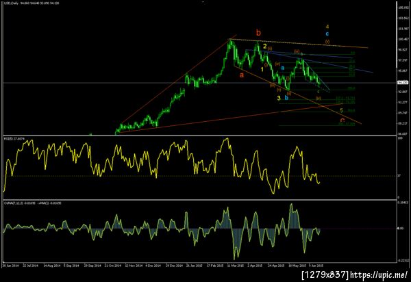Click the "5 Sep 2014" date label

point(71,266)
